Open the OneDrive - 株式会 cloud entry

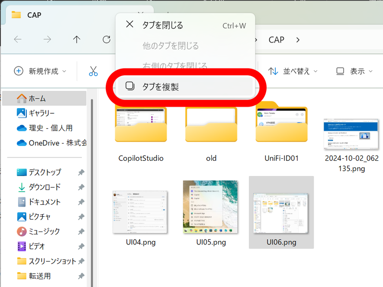(46, 143)
